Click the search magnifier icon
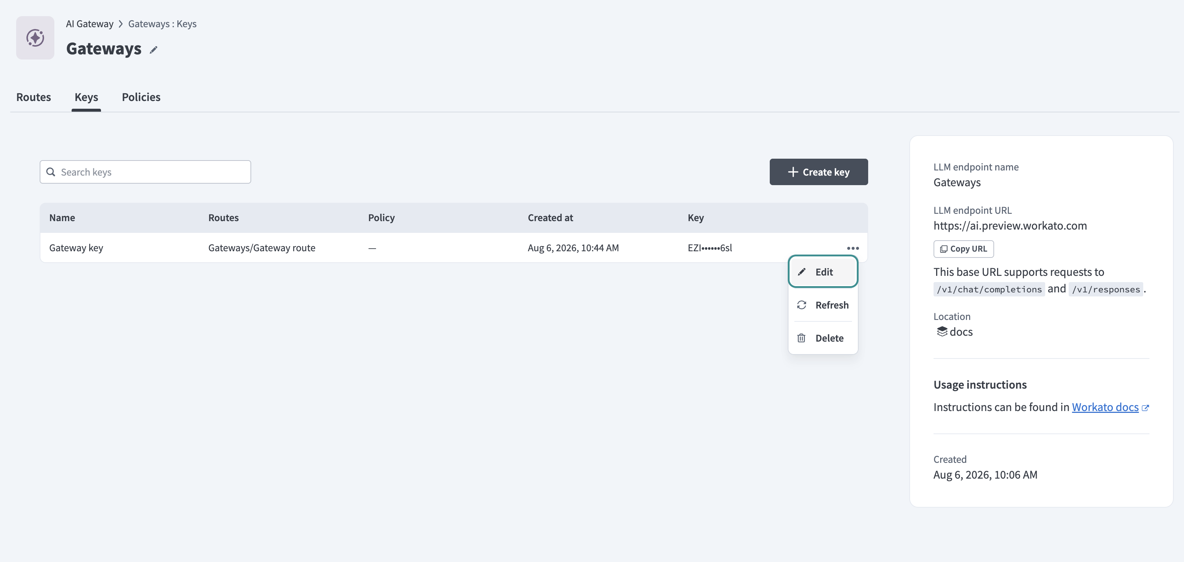 click(51, 172)
